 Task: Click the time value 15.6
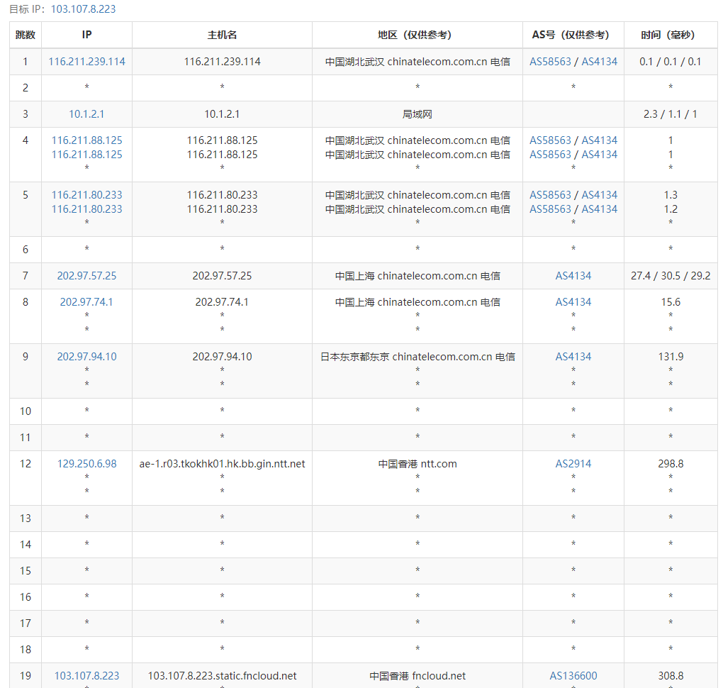(x=671, y=301)
